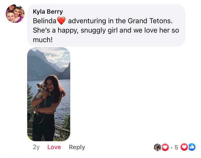Reply to Kyla Berry's comment

[77, 147]
